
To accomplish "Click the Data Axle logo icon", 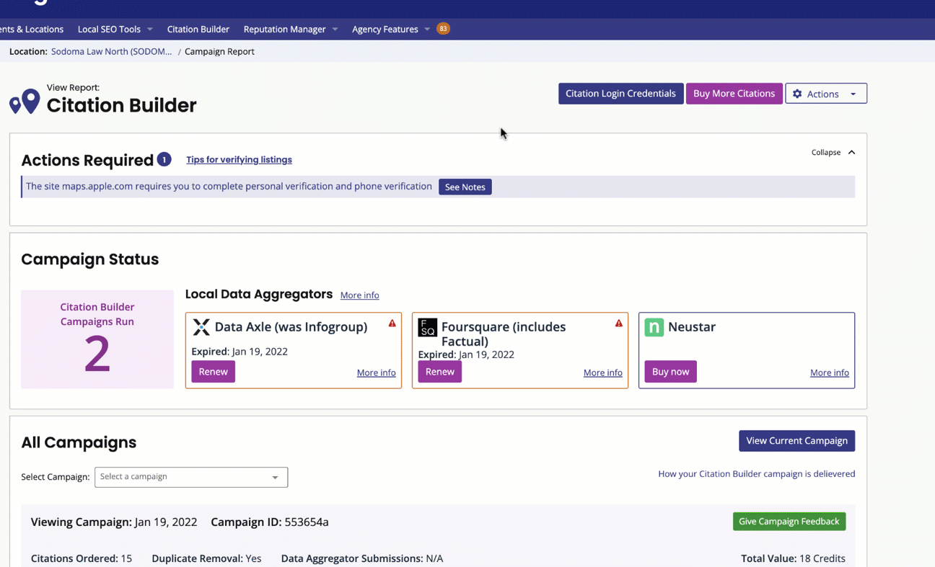I will coord(201,327).
